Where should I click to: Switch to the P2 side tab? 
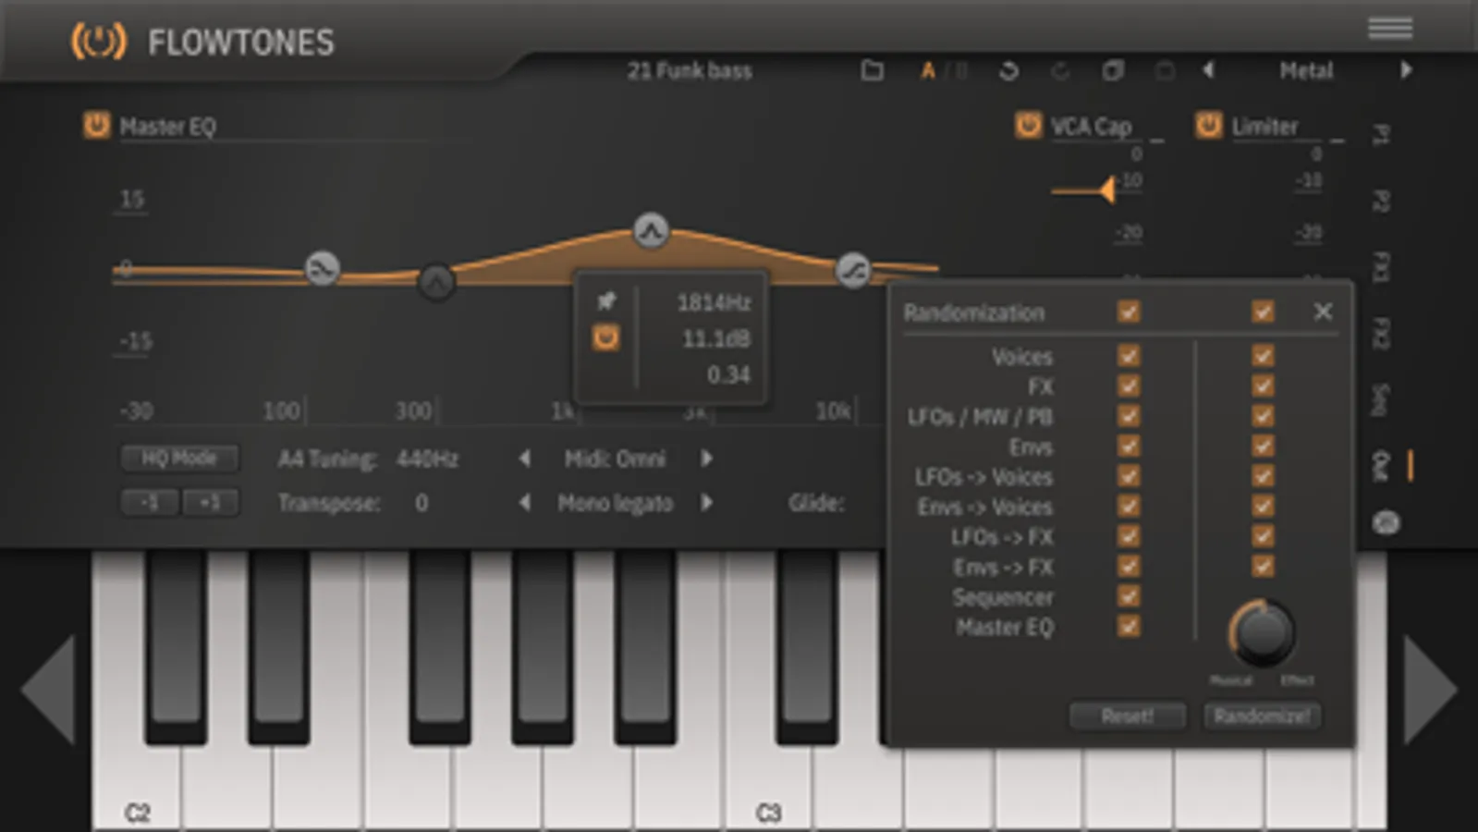(x=1380, y=201)
